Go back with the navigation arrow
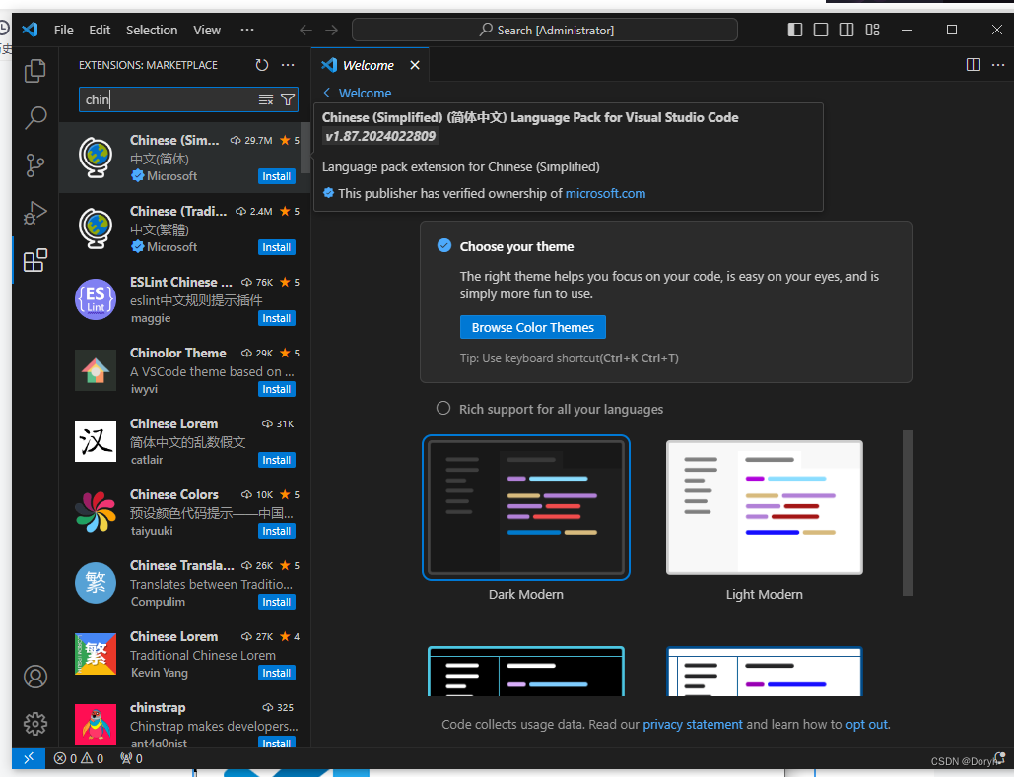Image resolution: width=1014 pixels, height=777 pixels. tap(305, 30)
